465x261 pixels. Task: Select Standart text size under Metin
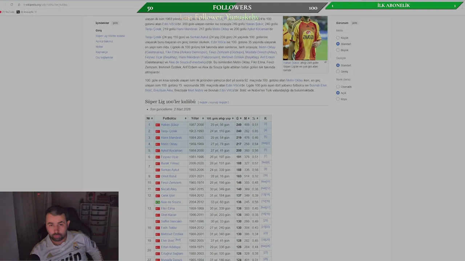point(338,44)
